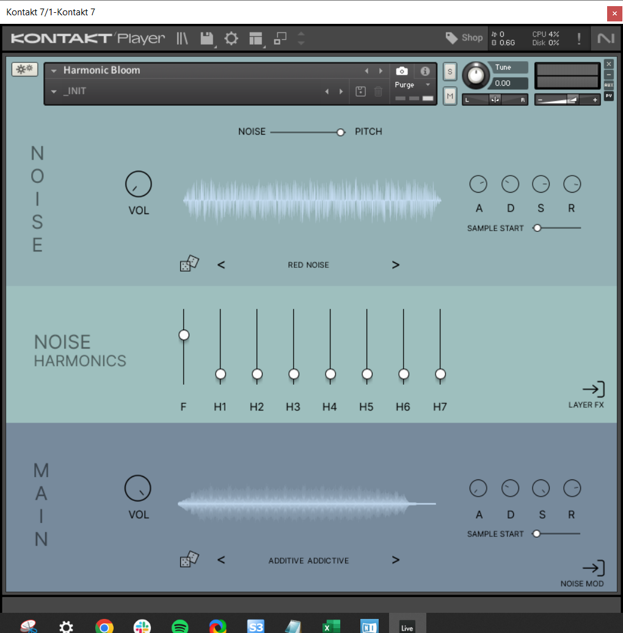Click the instrument wrench options icon
The height and width of the screenshot is (633, 623).
tap(24, 70)
